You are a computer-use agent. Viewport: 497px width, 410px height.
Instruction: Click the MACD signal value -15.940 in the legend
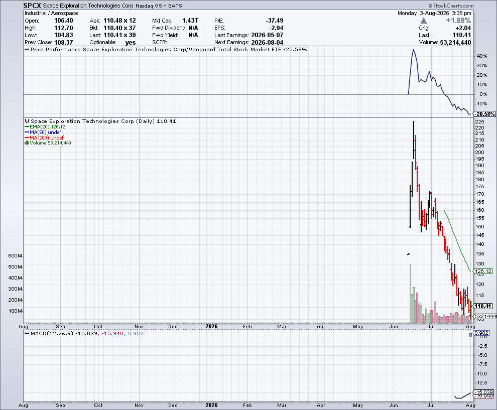tap(112, 334)
